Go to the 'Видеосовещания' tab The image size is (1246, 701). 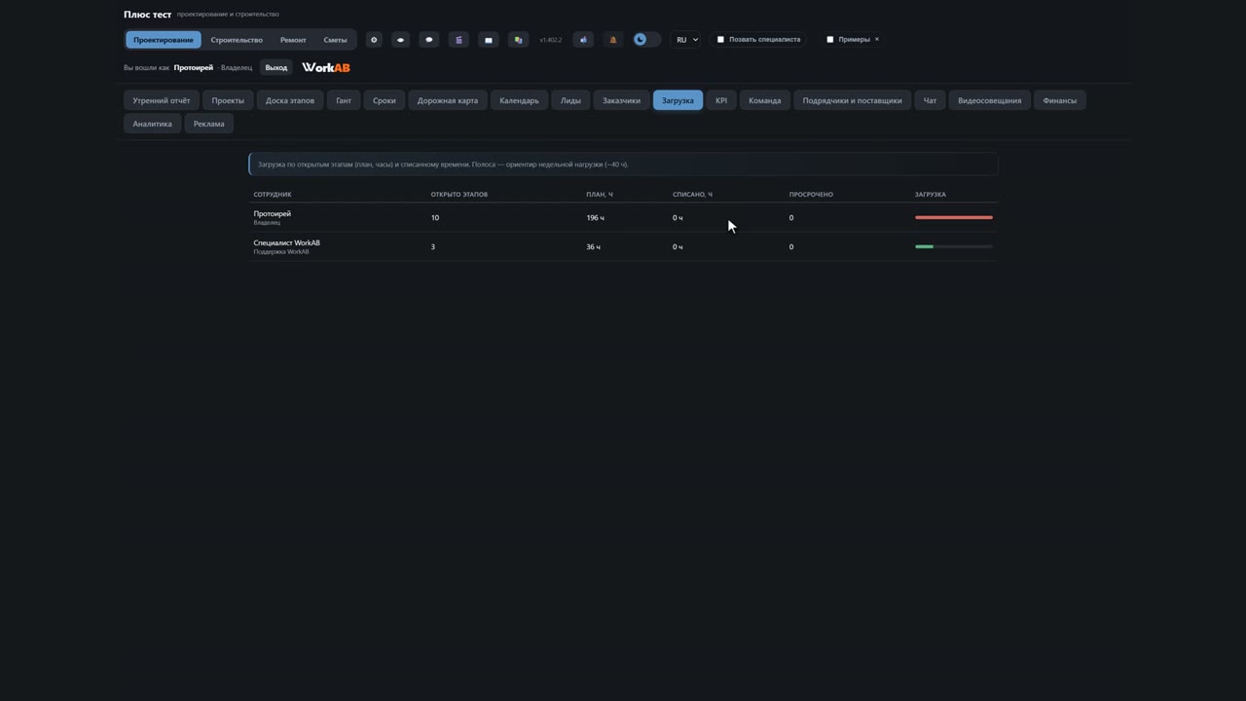pyautogui.click(x=990, y=100)
